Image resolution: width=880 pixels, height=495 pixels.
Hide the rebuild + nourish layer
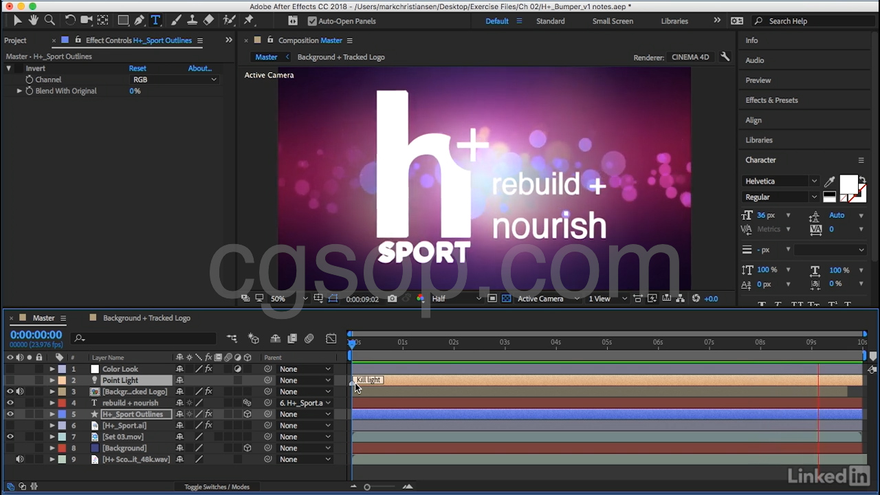[x=10, y=403]
